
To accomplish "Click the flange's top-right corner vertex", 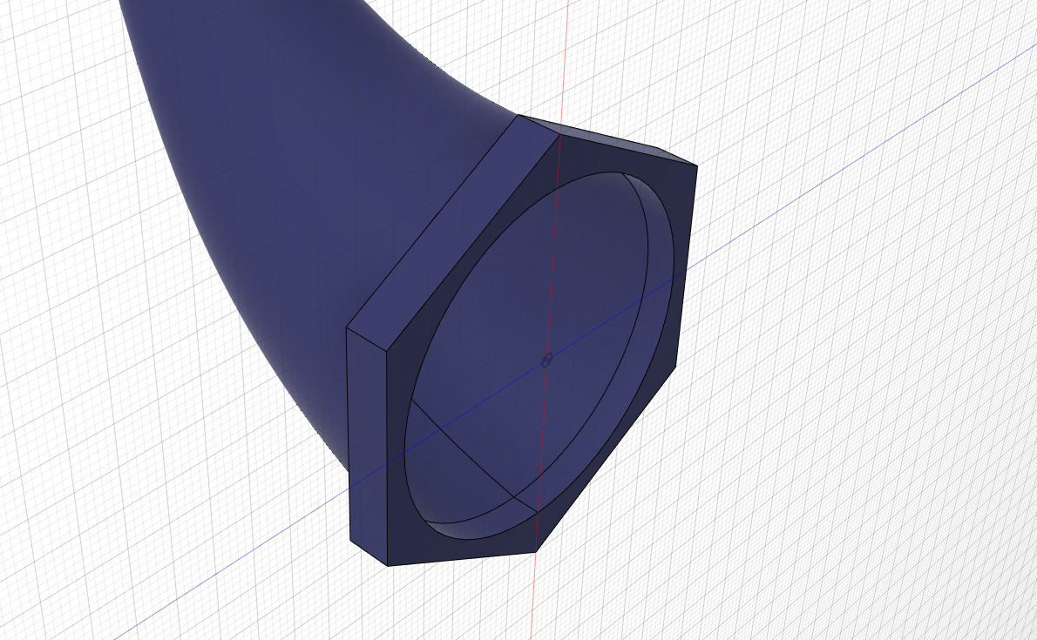I will click(697, 165).
